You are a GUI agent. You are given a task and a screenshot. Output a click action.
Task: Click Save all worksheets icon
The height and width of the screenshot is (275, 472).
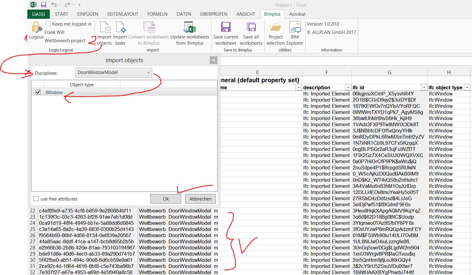point(251,28)
